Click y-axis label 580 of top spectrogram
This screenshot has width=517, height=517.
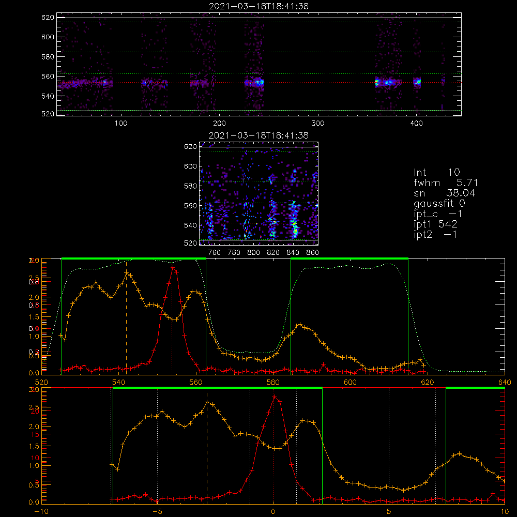pos(48,57)
